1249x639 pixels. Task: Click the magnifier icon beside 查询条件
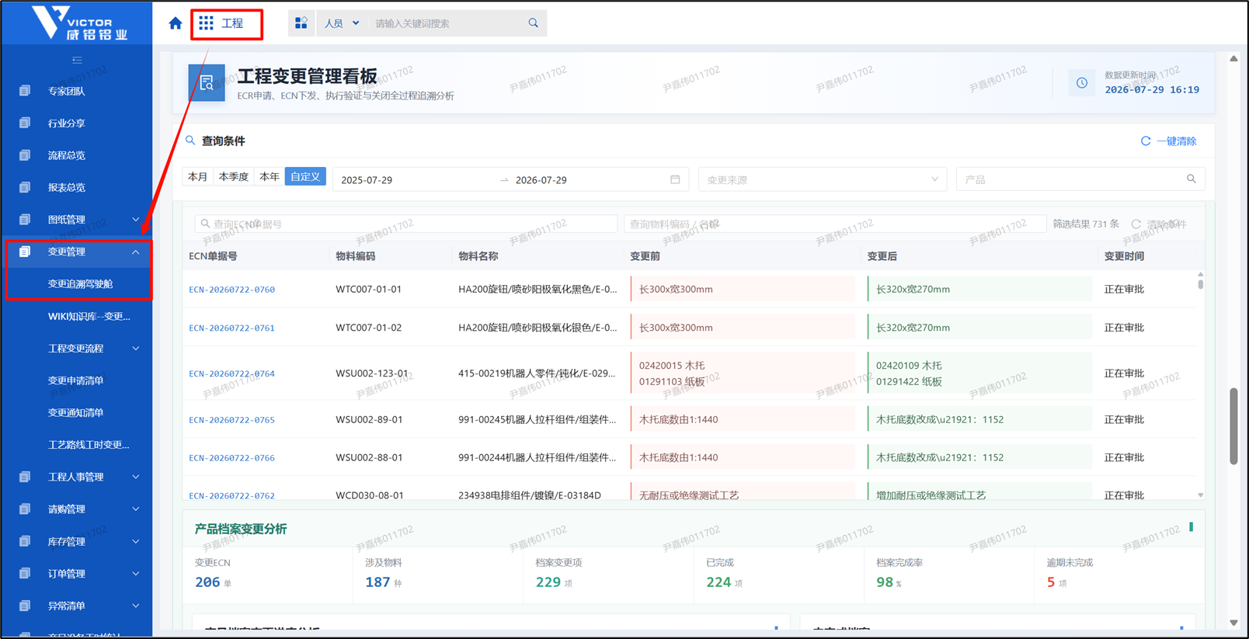click(190, 141)
